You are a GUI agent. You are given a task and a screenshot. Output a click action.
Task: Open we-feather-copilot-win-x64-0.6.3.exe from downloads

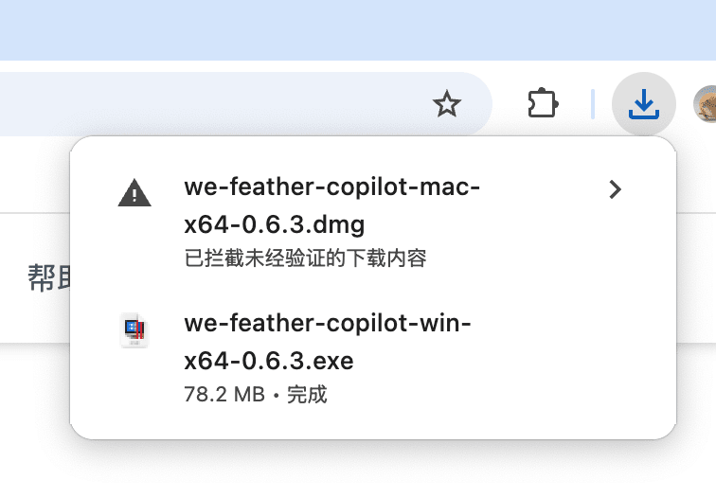(x=327, y=325)
